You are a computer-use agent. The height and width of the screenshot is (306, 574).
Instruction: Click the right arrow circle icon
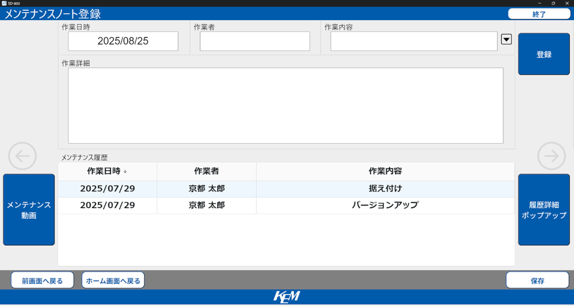[x=551, y=156]
